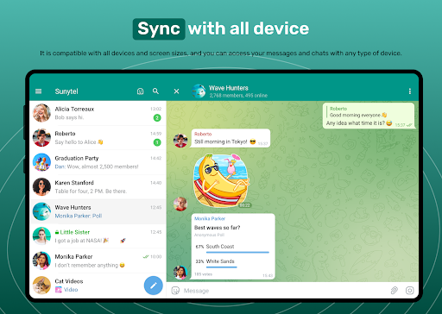Click into the Message input field
The height and width of the screenshot is (314, 442).
pyautogui.click(x=285, y=291)
